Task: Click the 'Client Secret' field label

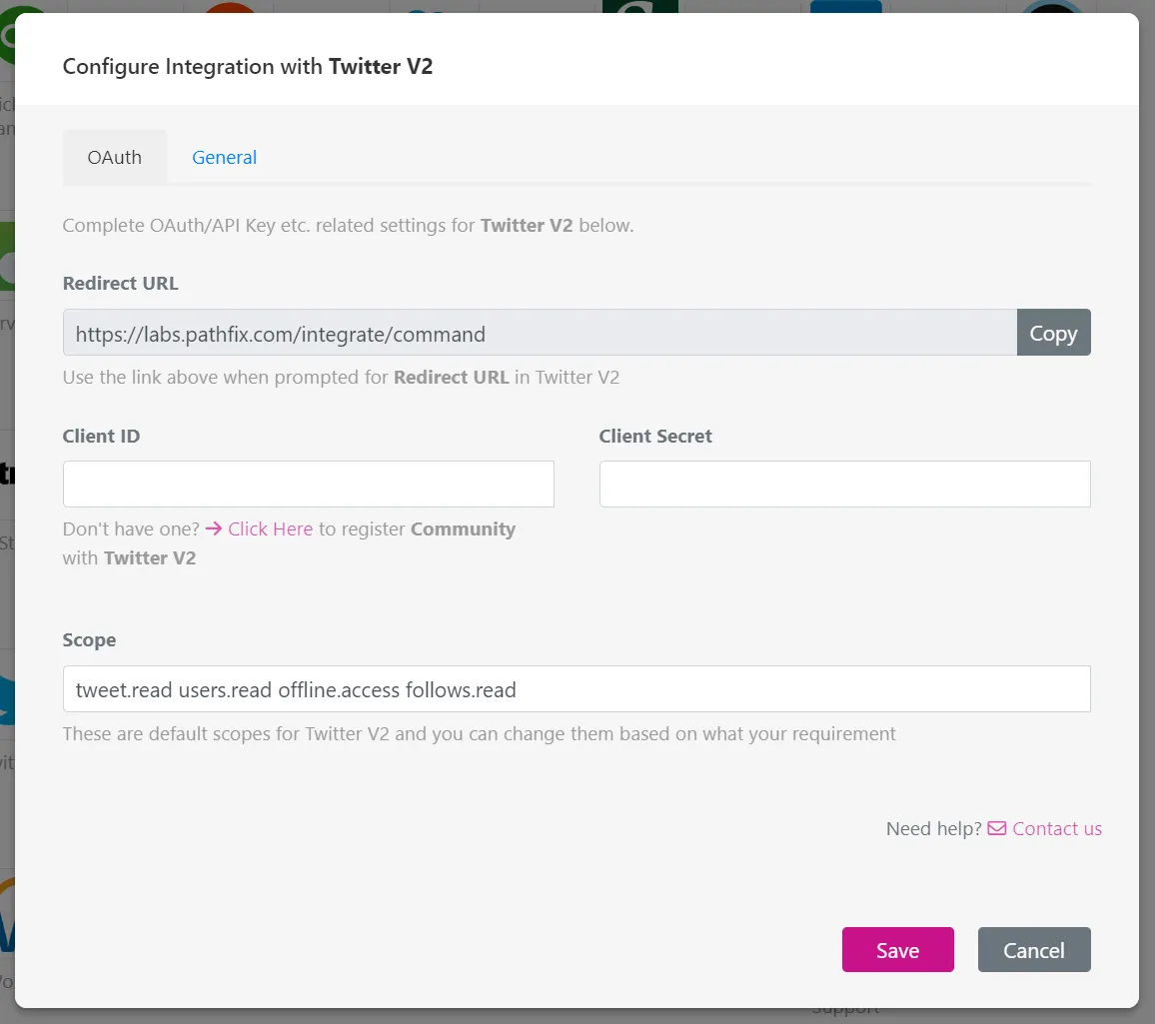Action: pos(655,437)
